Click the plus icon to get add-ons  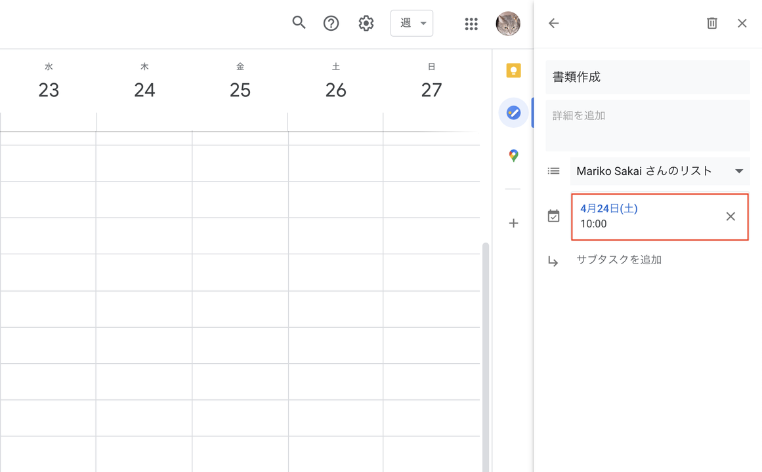(514, 224)
